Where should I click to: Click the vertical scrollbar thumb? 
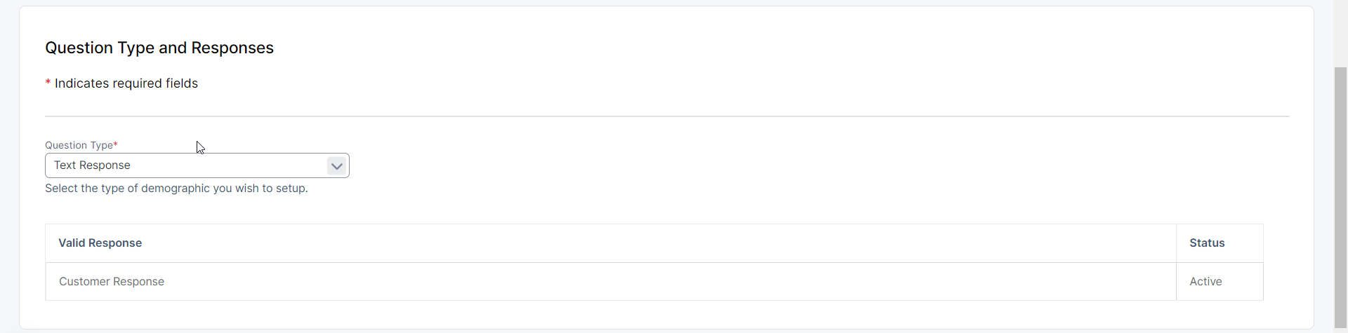[1340, 196]
